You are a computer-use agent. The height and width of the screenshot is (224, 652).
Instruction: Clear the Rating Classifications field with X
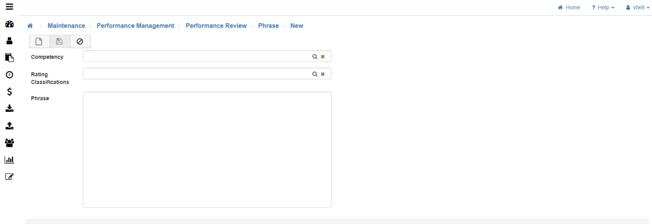[x=323, y=74]
